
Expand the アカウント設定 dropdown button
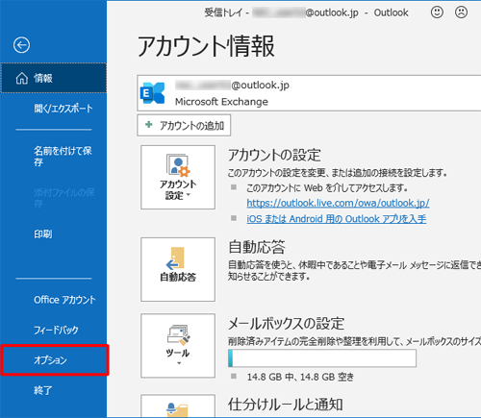click(178, 177)
